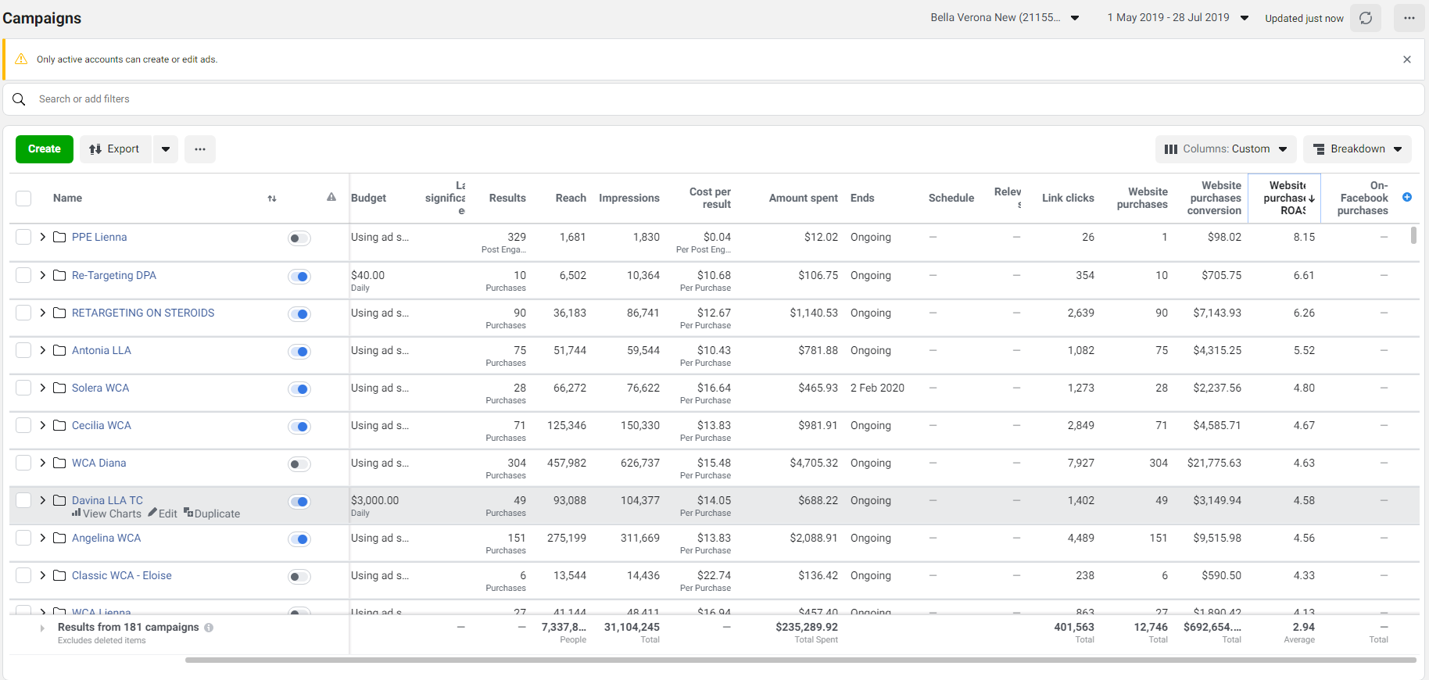Click the folder icon for Solera WCA

[59, 388]
